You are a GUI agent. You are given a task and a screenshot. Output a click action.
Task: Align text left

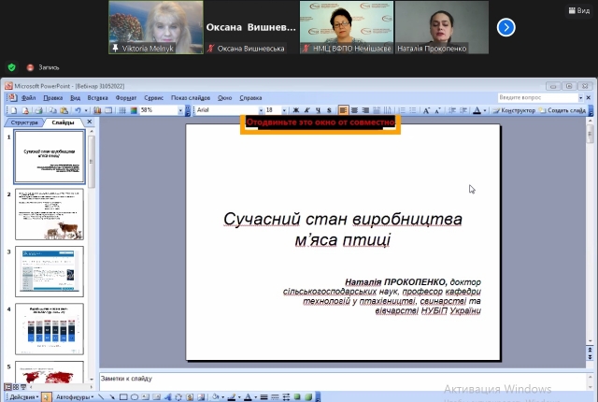click(x=343, y=110)
